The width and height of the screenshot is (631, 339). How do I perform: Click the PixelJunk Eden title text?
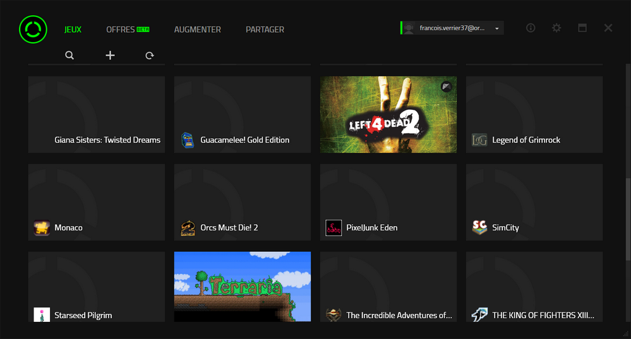point(372,228)
